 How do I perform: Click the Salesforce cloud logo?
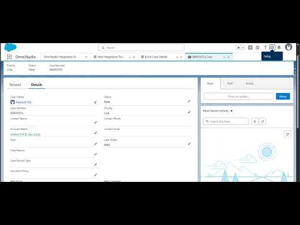[x=11, y=47]
